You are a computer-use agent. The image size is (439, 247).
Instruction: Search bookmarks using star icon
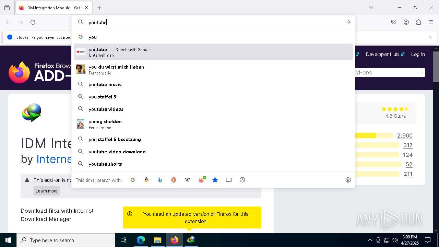point(215,180)
